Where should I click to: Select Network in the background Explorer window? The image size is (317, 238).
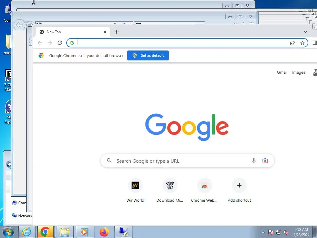[x=22, y=216]
